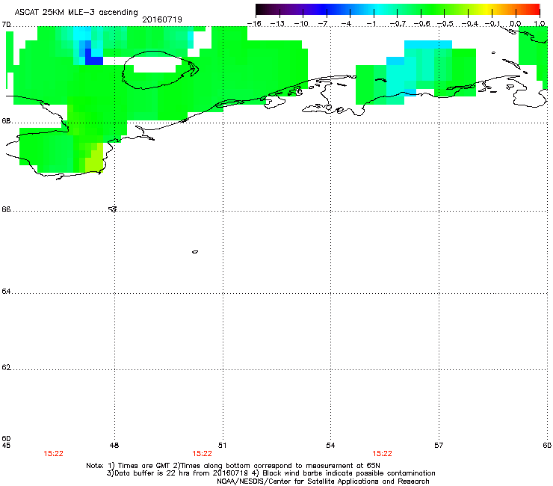Click the 1.0 color scale label
This screenshot has width=553, height=486.
click(540, 24)
